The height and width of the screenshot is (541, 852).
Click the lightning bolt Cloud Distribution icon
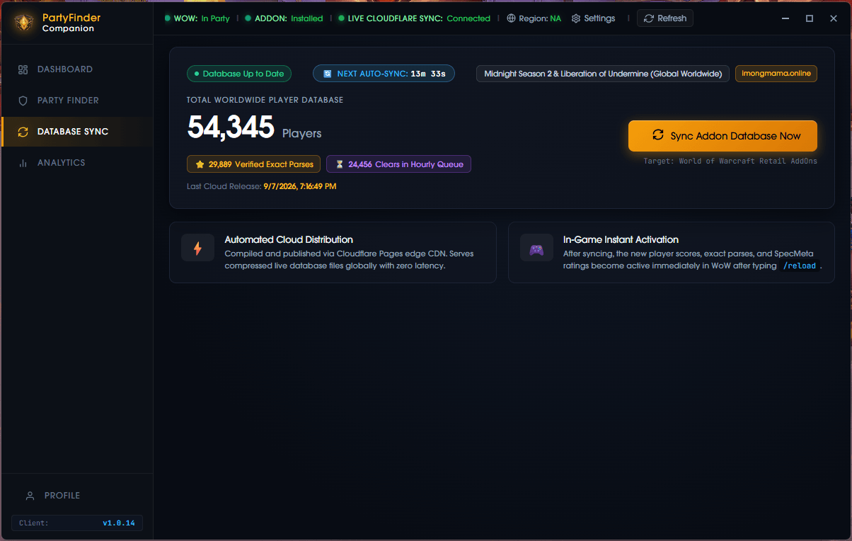[x=197, y=248]
